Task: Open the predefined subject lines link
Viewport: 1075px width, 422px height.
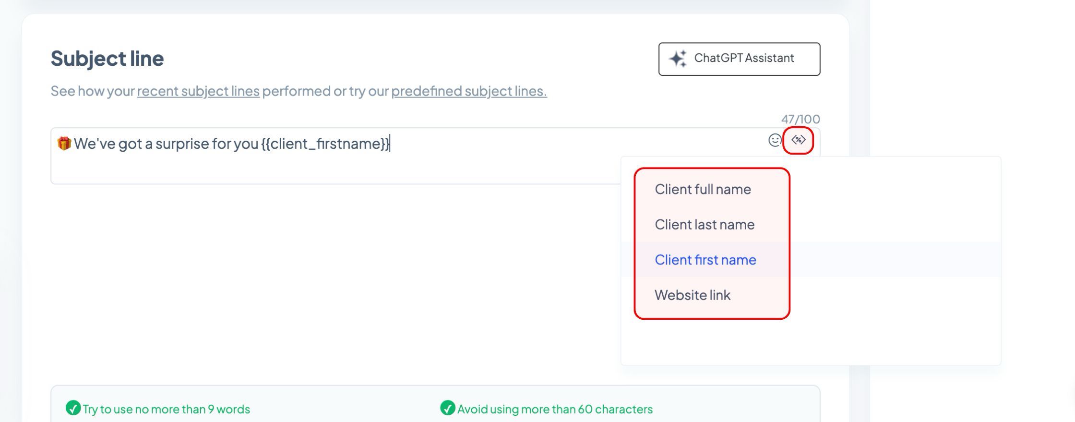Action: coord(469,91)
